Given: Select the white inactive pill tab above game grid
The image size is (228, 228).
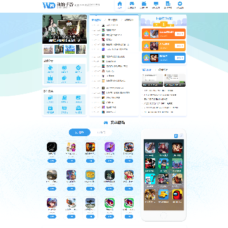Looking at the screenshot, I should pyautogui.click(x=101, y=132).
